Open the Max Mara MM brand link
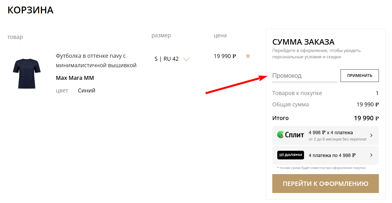The image size is (392, 203). coord(75,78)
